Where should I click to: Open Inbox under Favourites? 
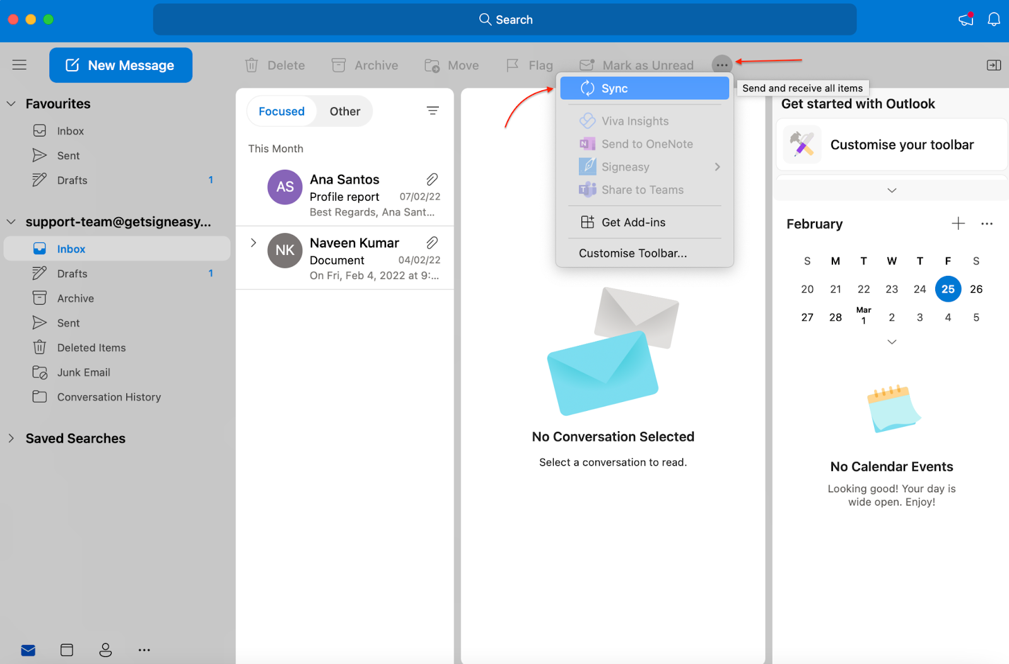[x=117, y=131]
